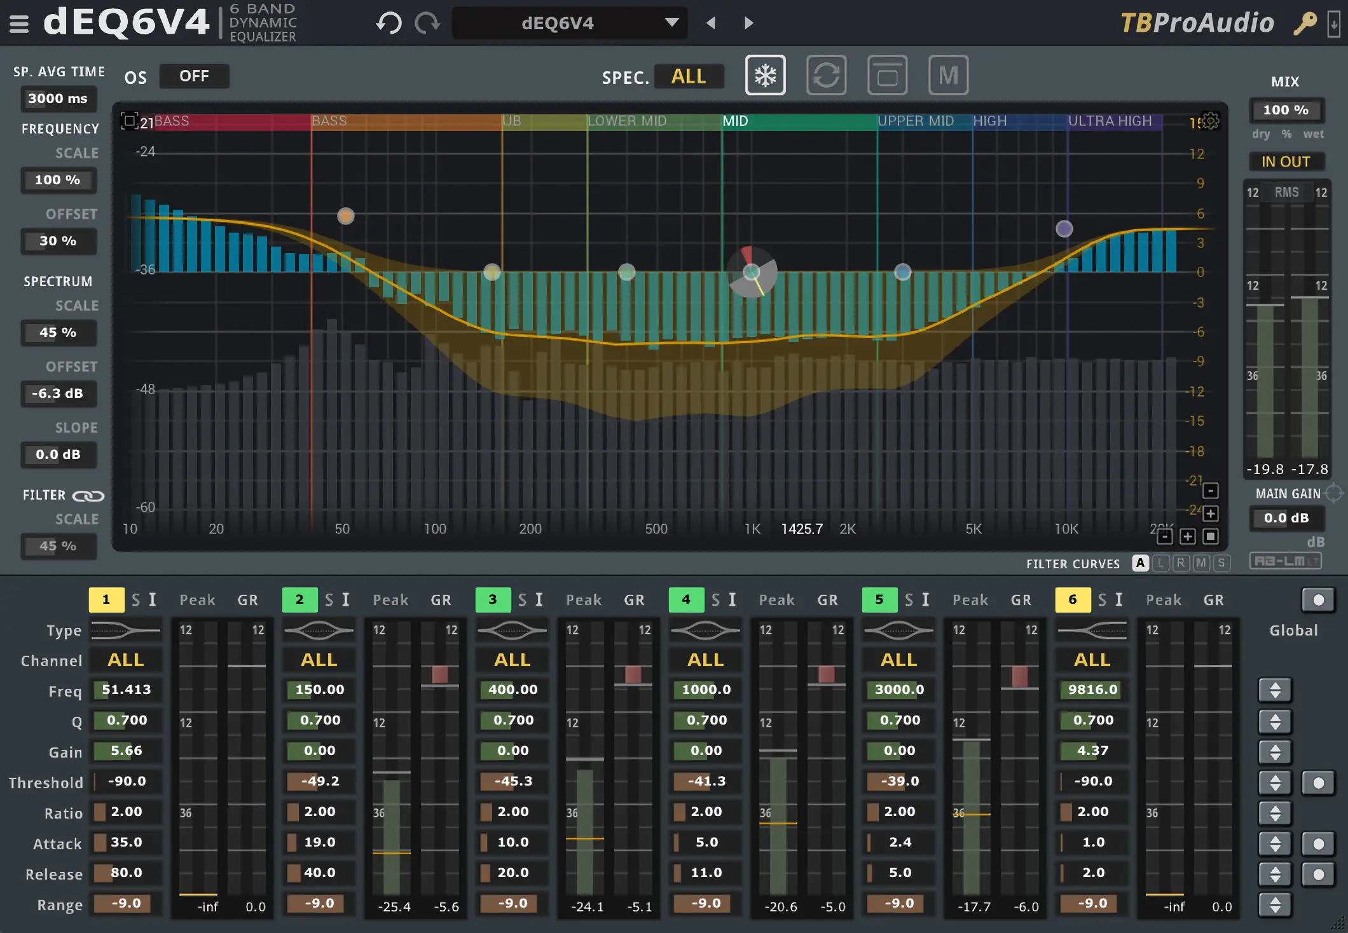Select band 3 number tab
The height and width of the screenshot is (933, 1348).
(493, 599)
